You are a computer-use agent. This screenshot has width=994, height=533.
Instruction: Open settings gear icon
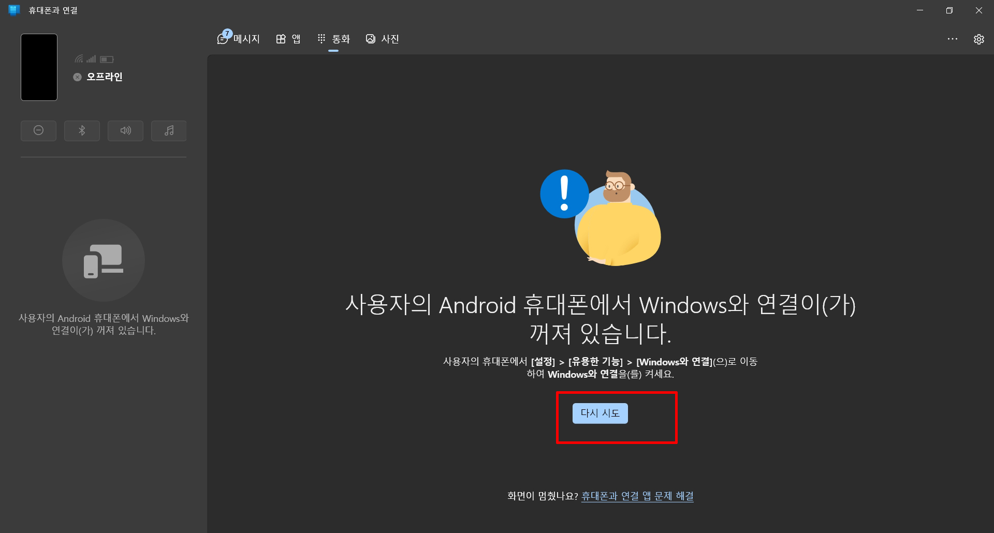[x=978, y=39]
